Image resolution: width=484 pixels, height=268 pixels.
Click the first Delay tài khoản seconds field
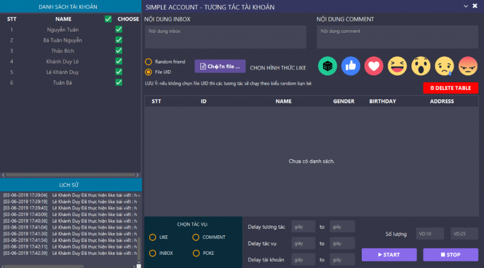coord(304,260)
